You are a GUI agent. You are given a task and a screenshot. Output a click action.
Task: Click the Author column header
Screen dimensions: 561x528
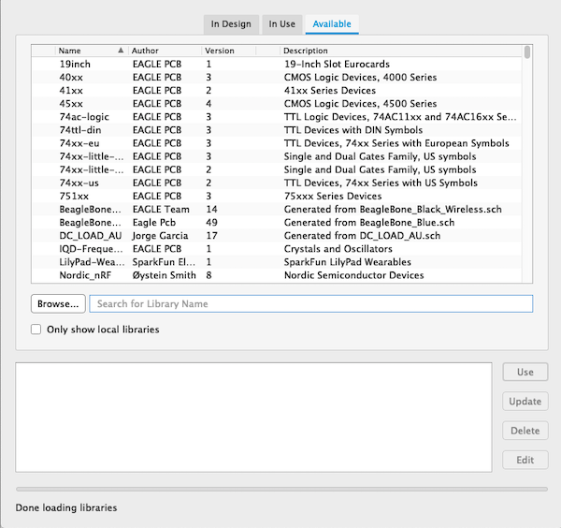click(165, 51)
